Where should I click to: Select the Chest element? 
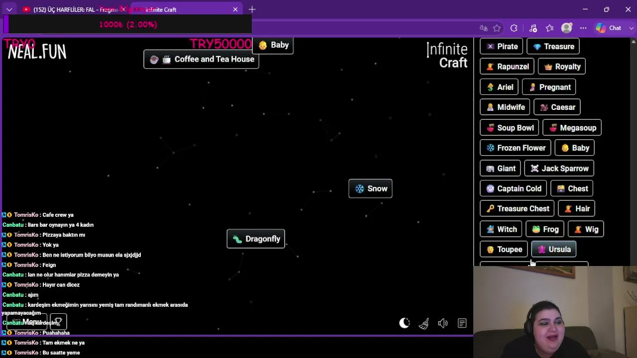[572, 188]
